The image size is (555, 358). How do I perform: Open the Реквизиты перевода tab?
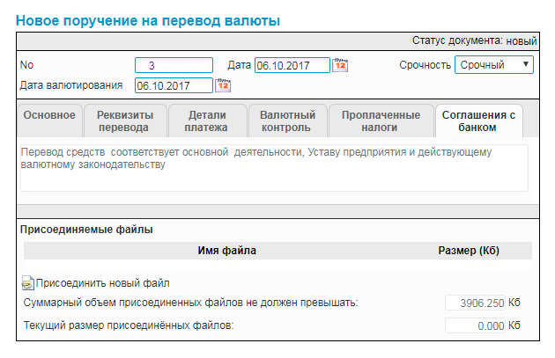[125, 121]
